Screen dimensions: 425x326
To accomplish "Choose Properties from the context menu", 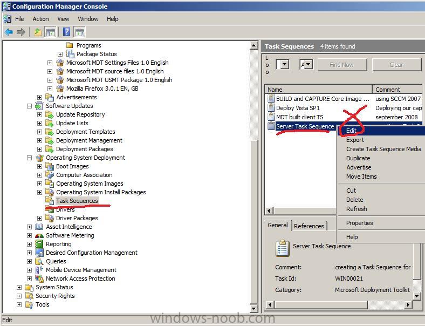I will [381, 223].
